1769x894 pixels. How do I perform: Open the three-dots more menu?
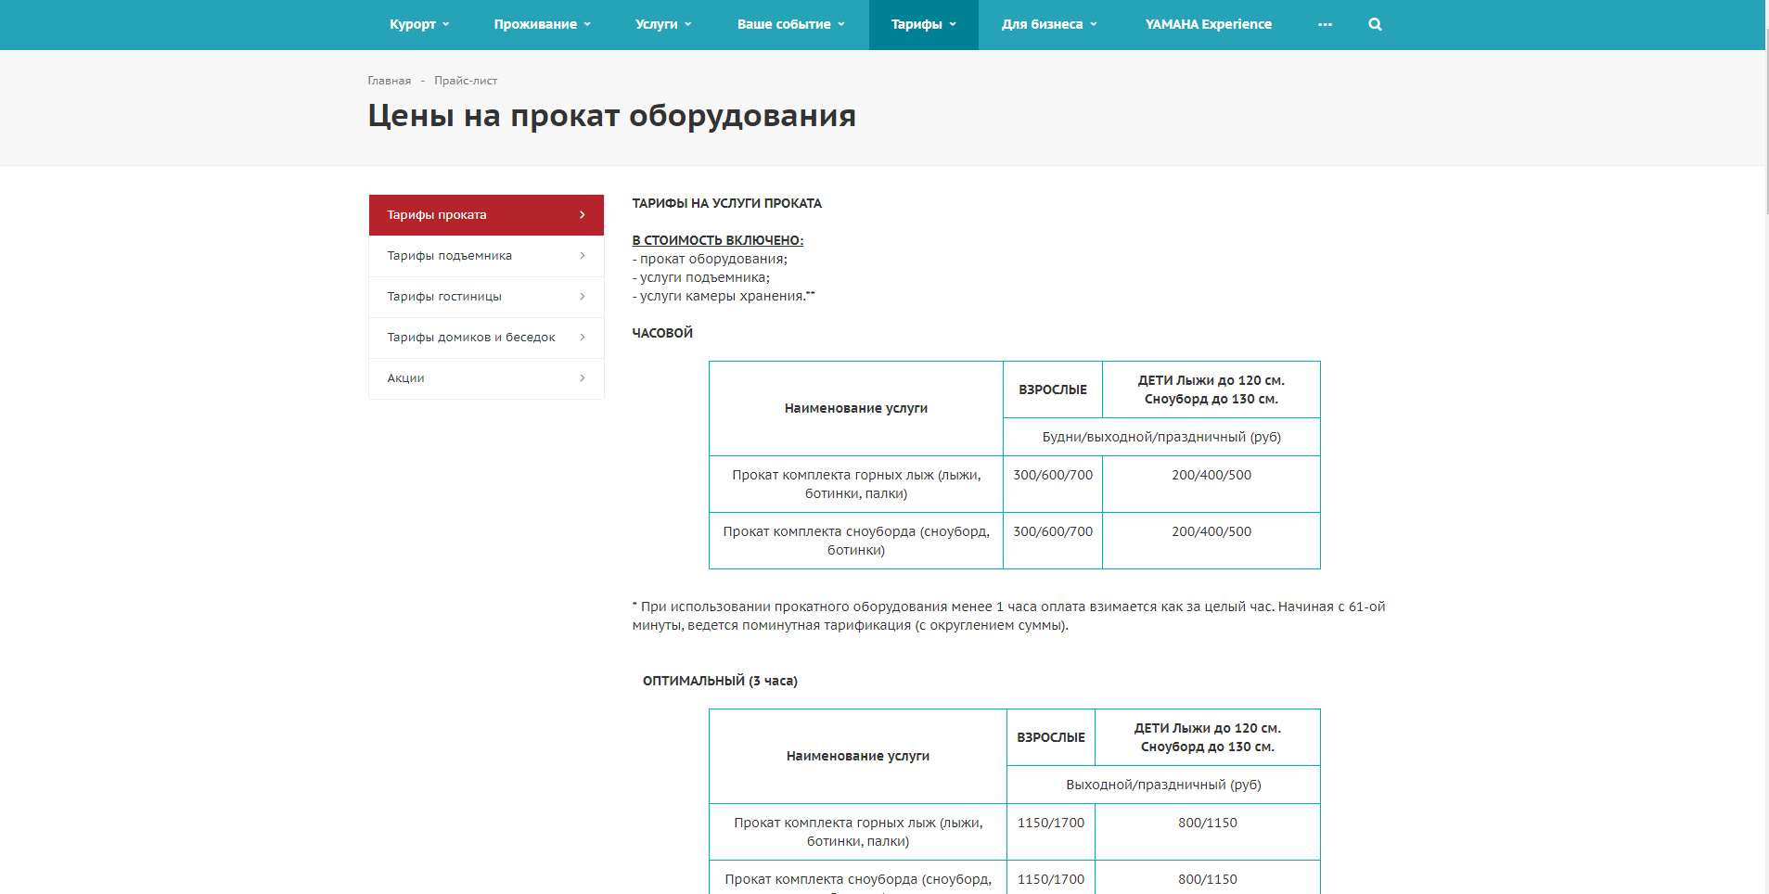point(1325,24)
